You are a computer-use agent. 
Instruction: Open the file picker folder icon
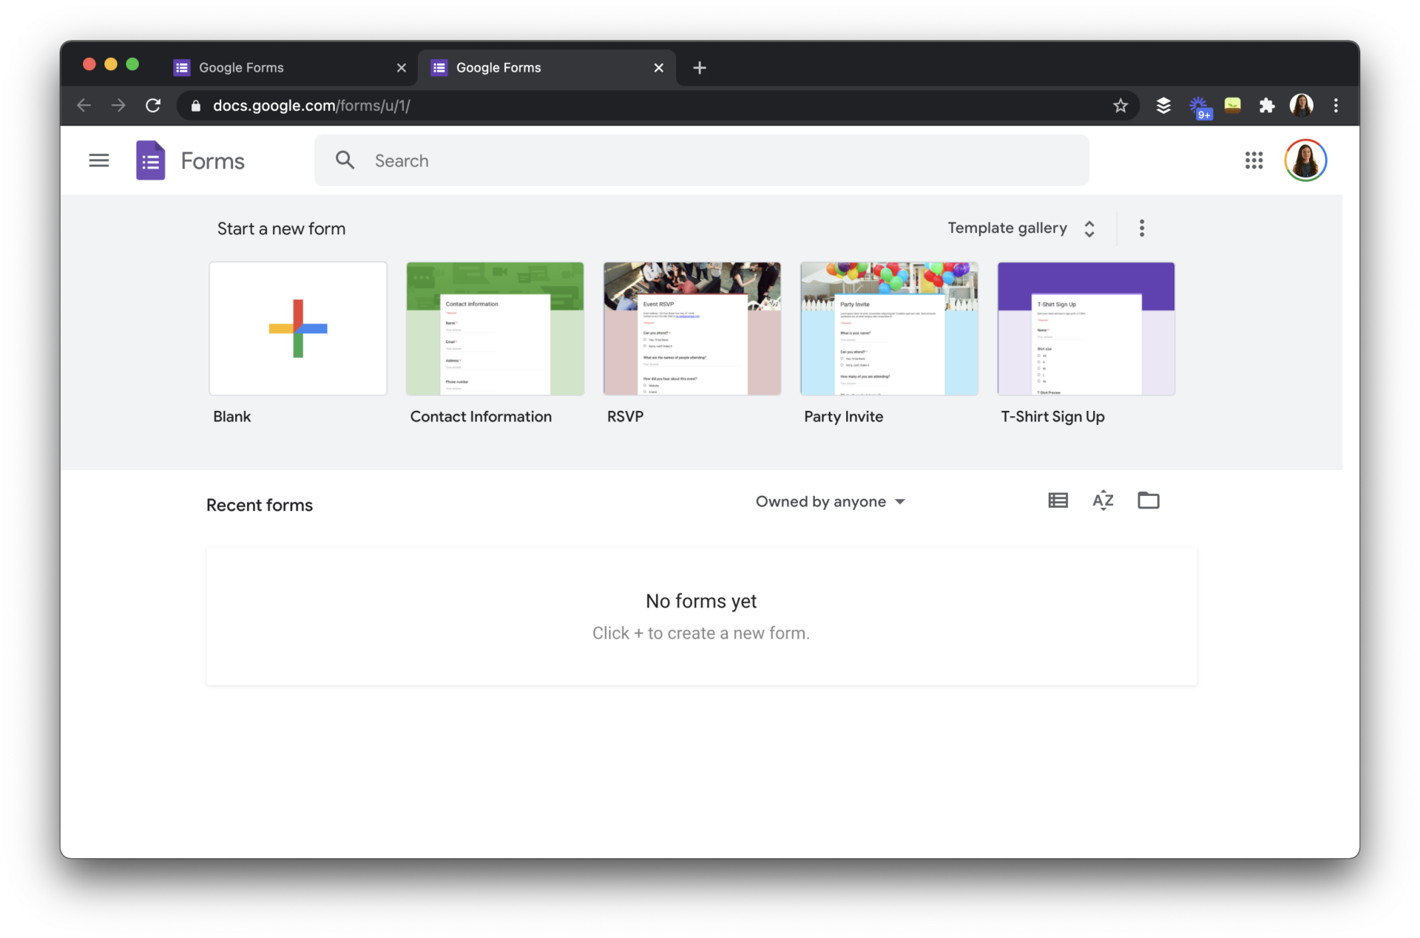coord(1149,500)
